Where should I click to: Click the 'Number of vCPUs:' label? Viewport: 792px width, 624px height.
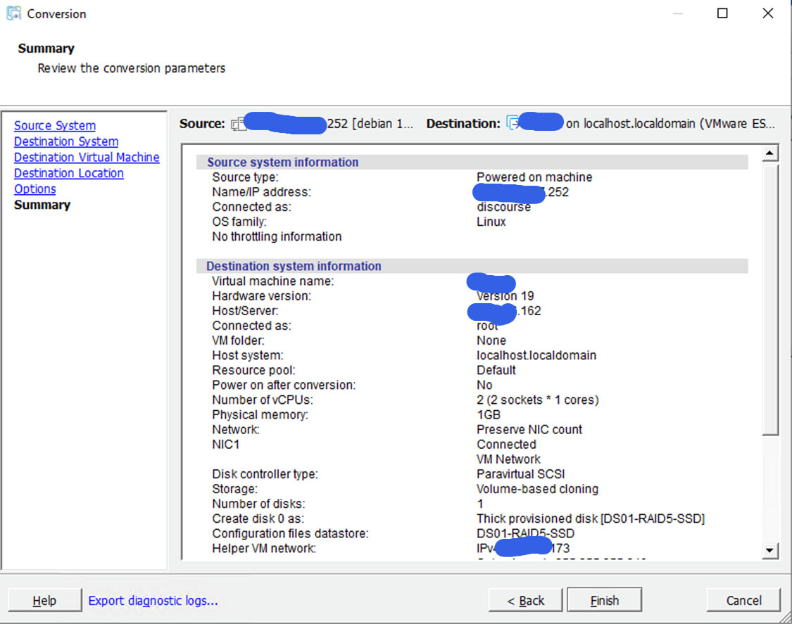coord(263,400)
